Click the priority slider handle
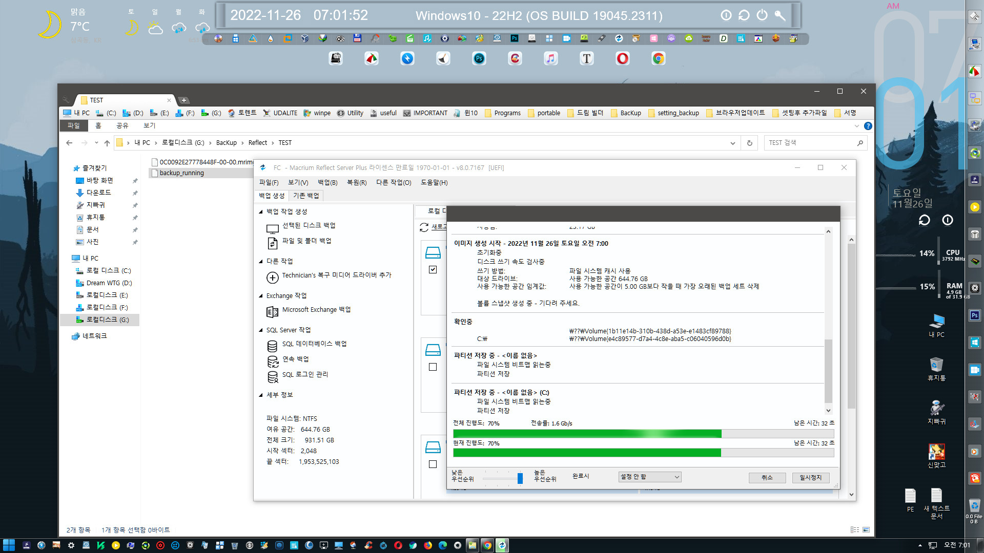This screenshot has height=553, width=984. (x=520, y=478)
